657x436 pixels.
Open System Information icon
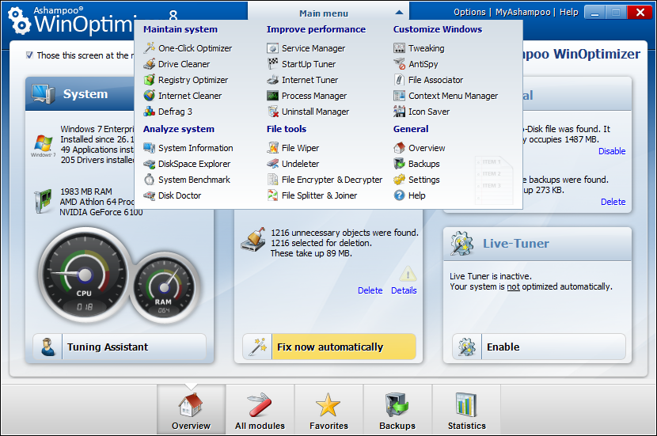149,148
